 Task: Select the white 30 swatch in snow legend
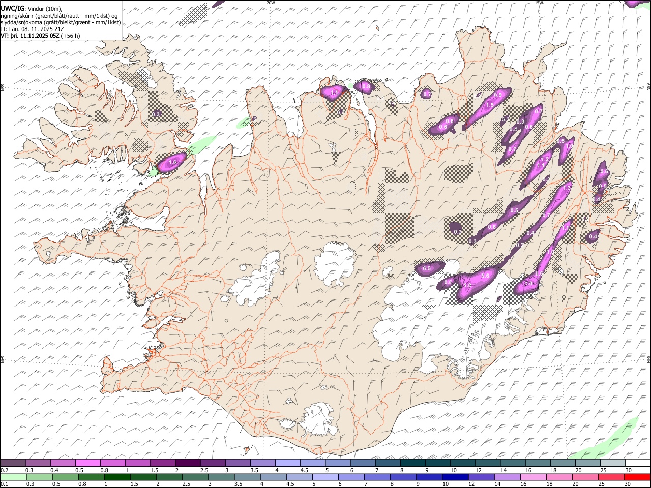click(637, 463)
